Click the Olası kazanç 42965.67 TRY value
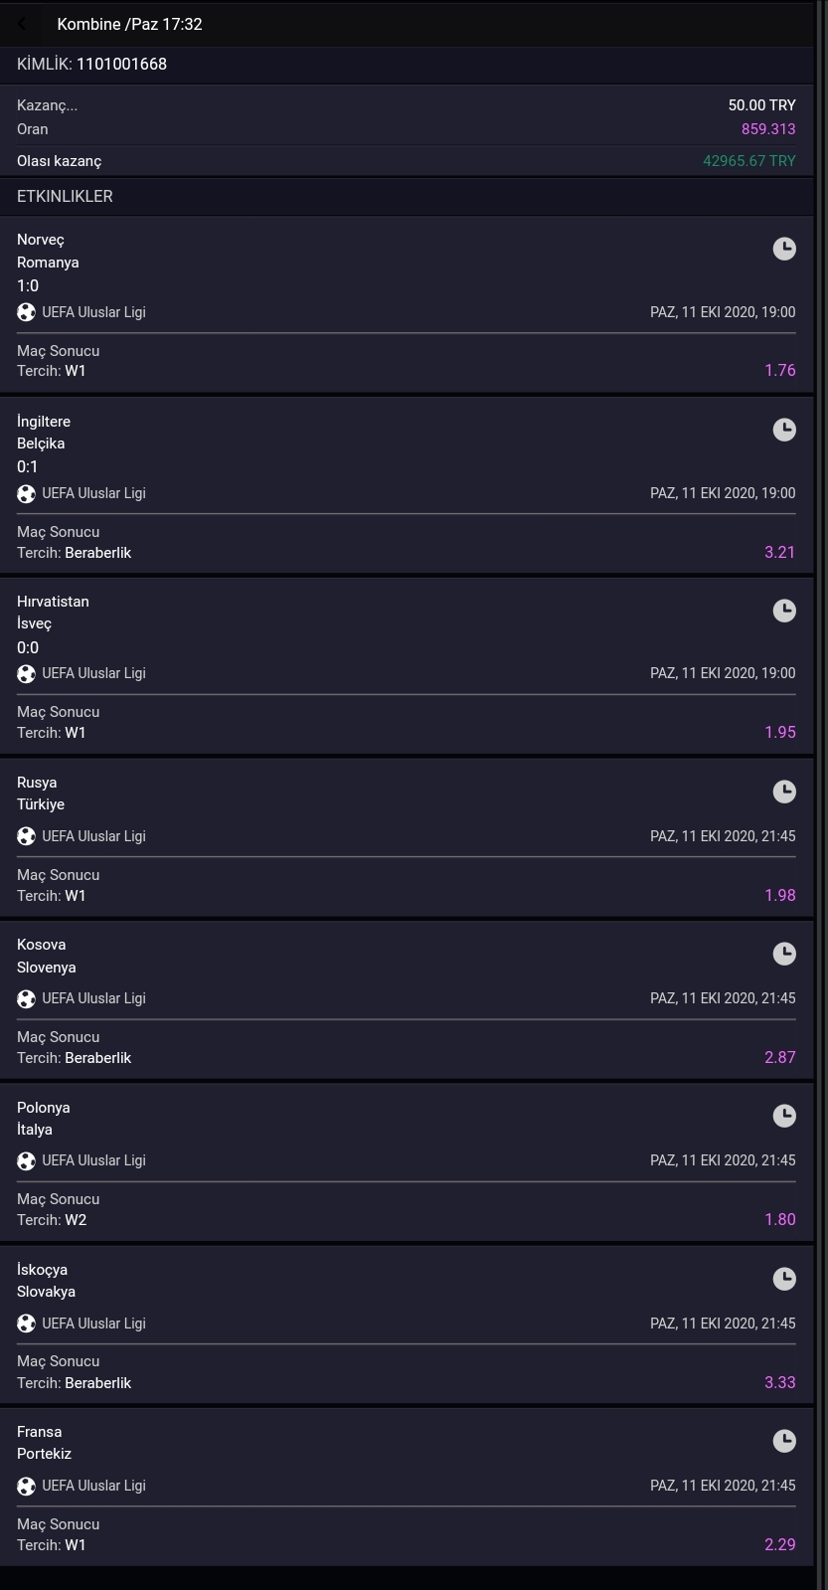Screen dimensions: 828x1590 click(x=748, y=161)
